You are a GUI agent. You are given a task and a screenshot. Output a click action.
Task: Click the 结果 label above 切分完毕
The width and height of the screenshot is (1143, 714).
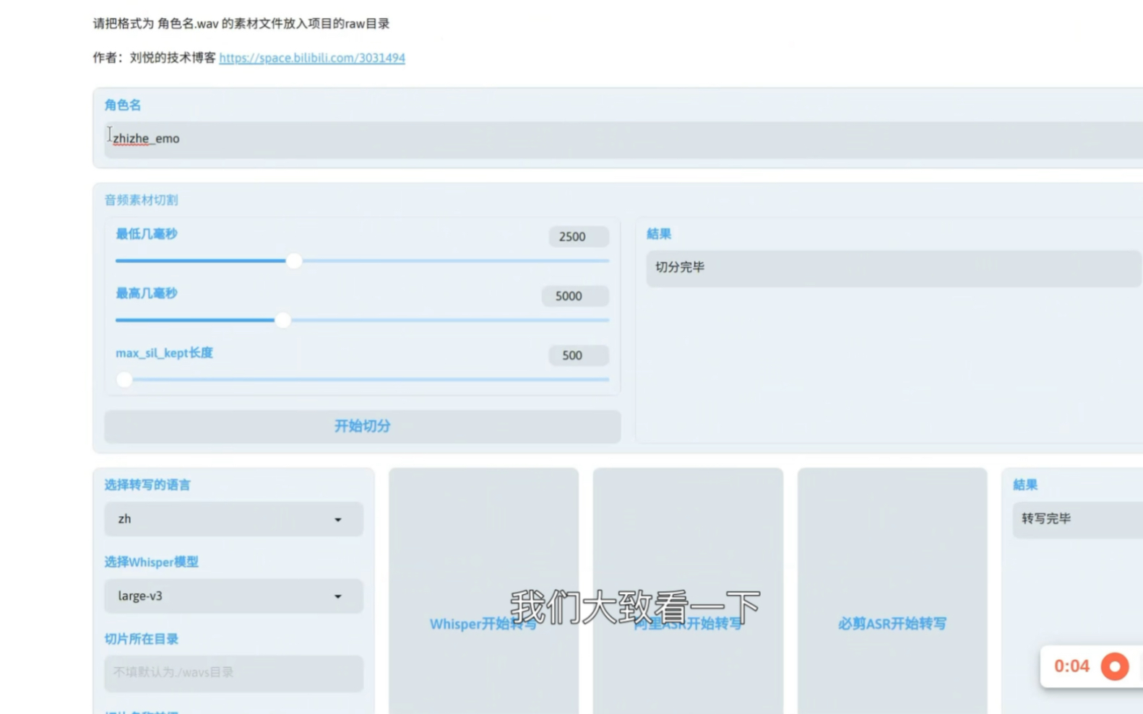pos(659,234)
